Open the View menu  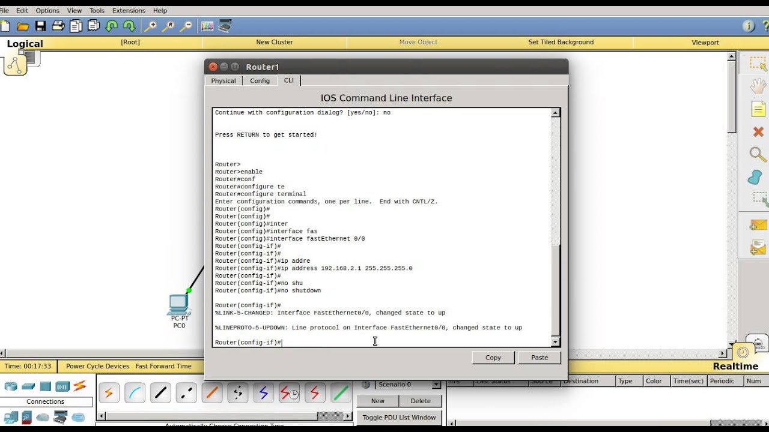pos(74,11)
